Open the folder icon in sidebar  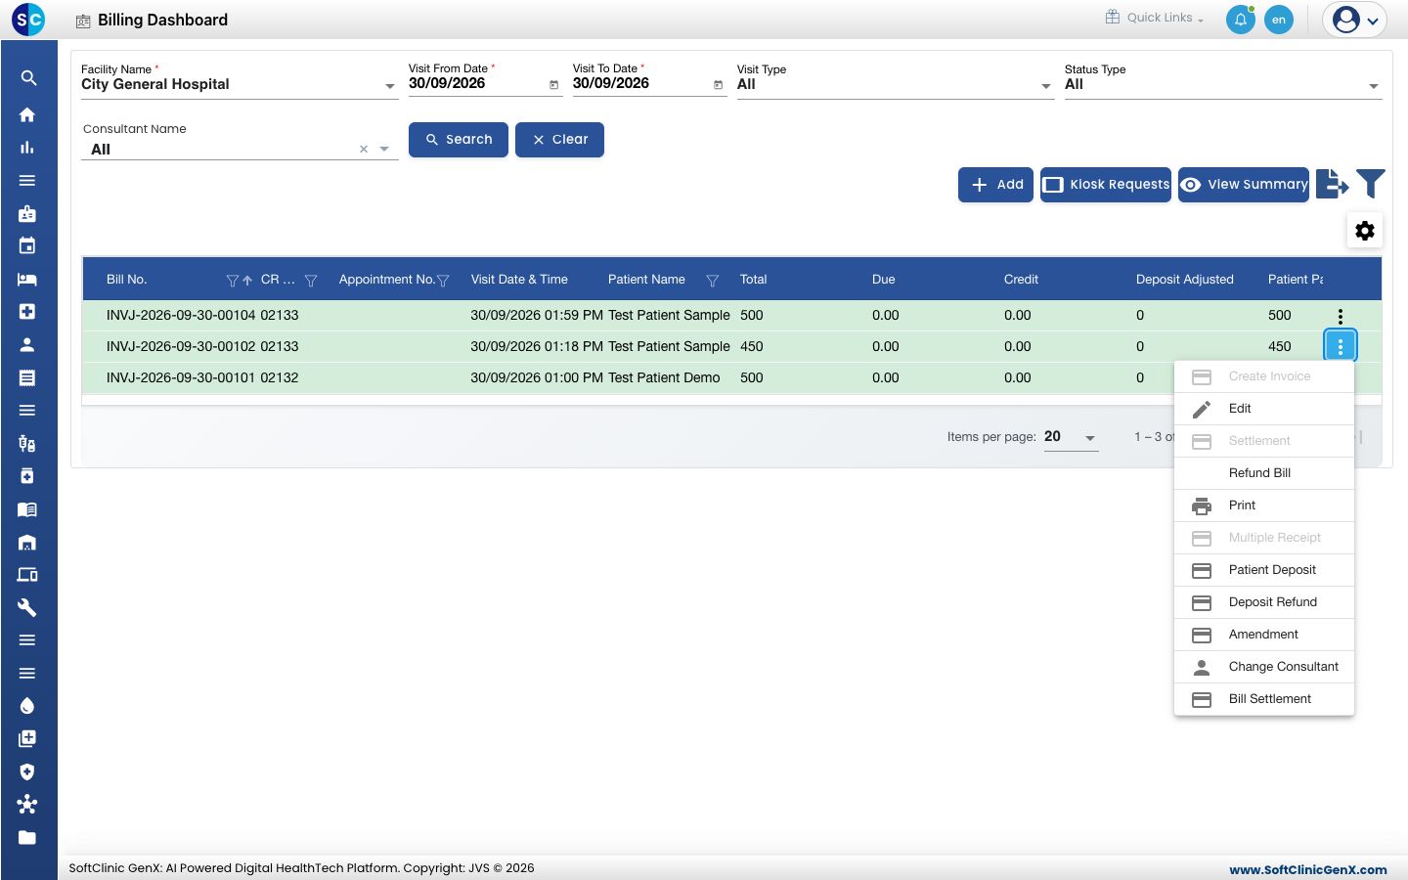pyautogui.click(x=27, y=838)
